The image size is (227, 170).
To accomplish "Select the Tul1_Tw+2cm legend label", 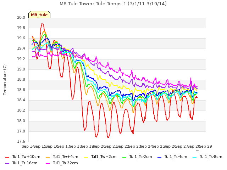I will 104,157.
